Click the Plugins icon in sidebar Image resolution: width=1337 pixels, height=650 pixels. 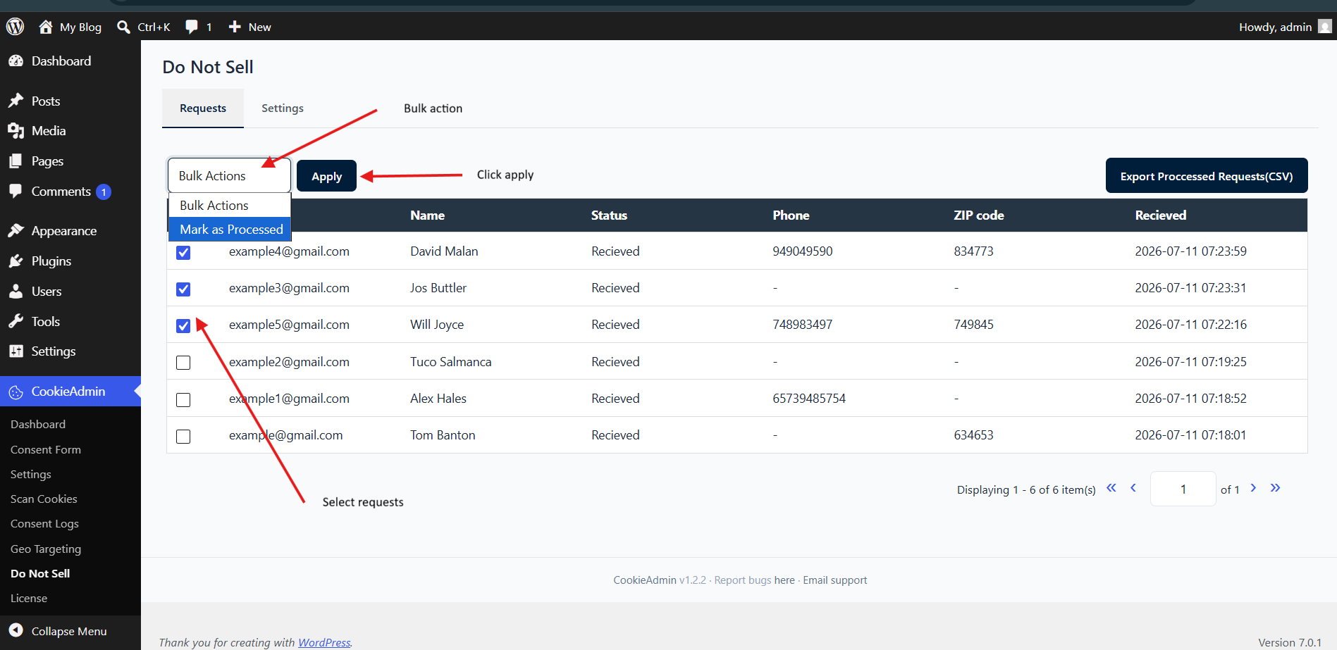pyautogui.click(x=16, y=261)
